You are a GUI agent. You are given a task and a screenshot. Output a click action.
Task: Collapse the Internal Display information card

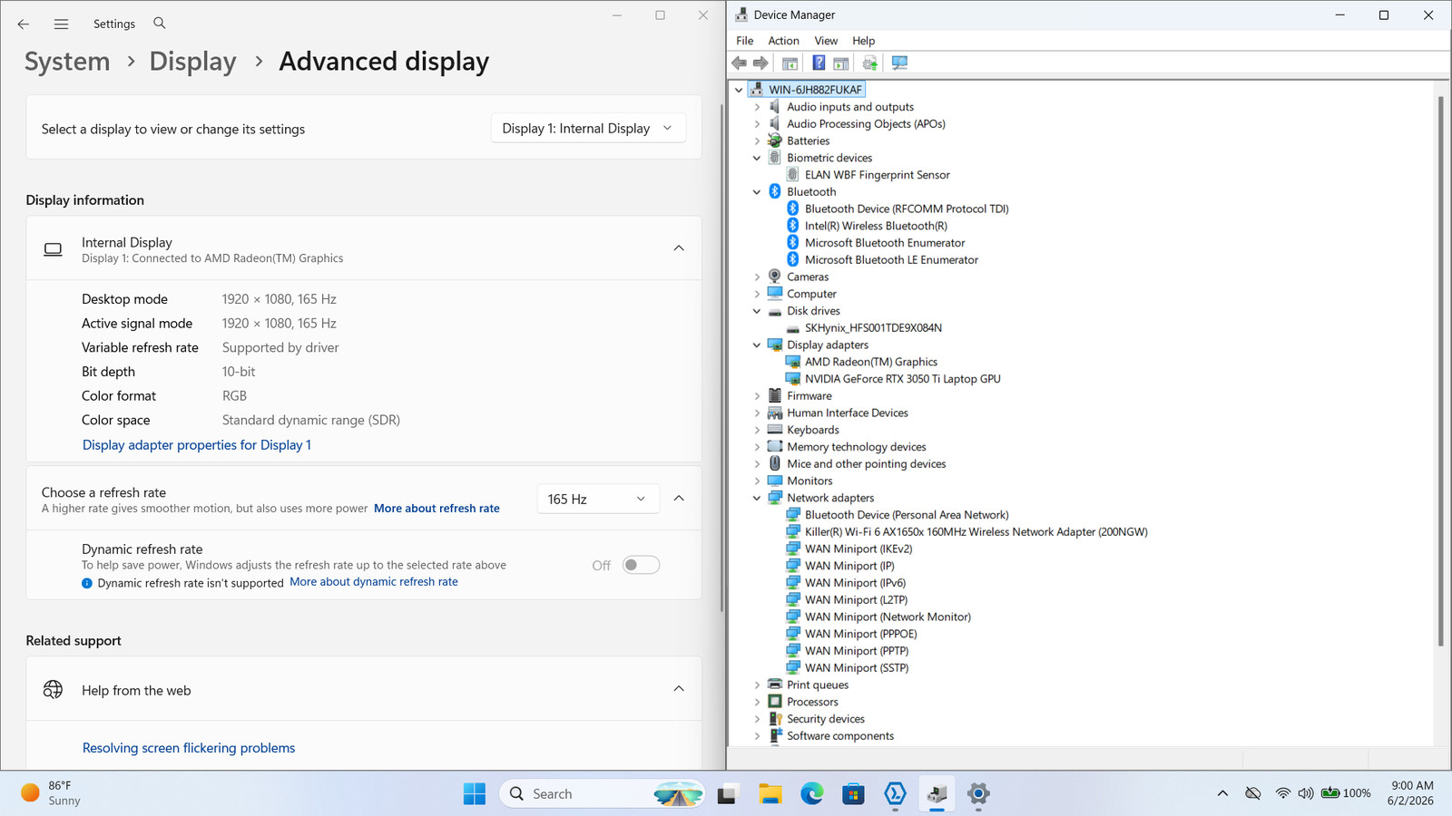point(679,248)
